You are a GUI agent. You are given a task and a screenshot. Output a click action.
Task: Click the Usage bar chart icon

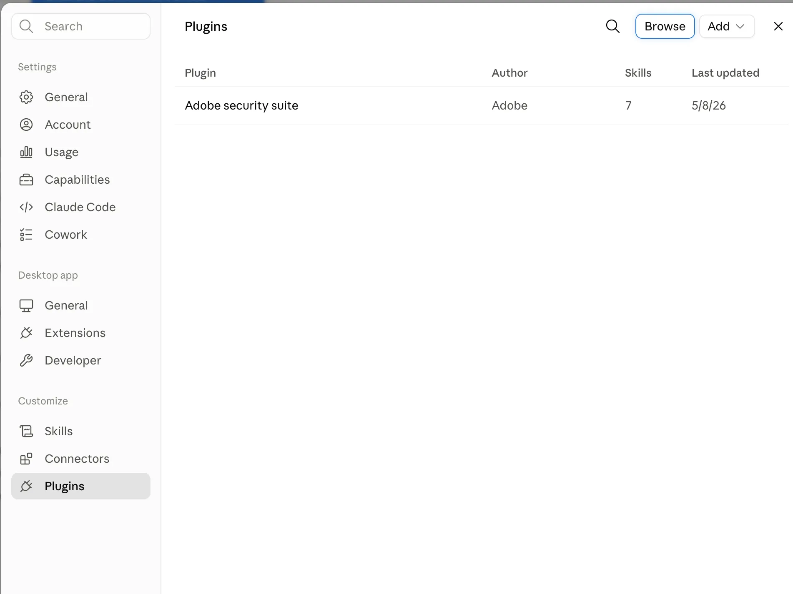pos(26,152)
